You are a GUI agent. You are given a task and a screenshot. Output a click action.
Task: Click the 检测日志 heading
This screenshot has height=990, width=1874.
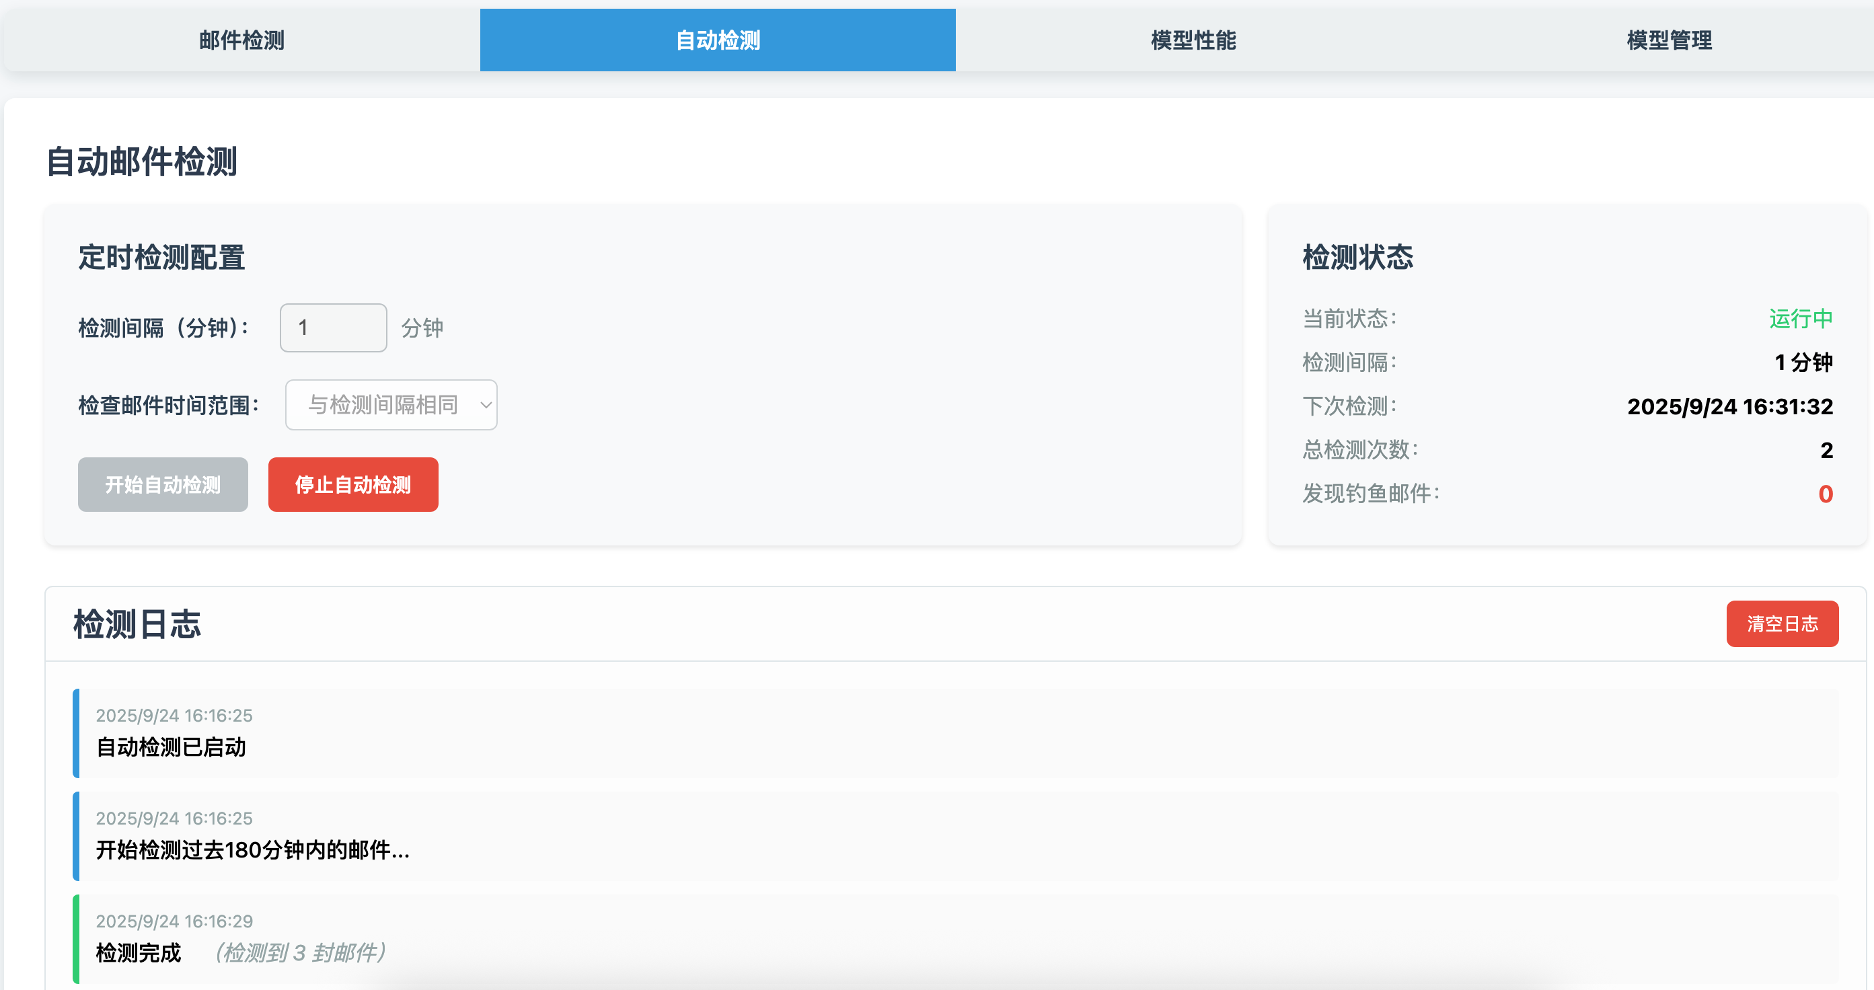[137, 624]
